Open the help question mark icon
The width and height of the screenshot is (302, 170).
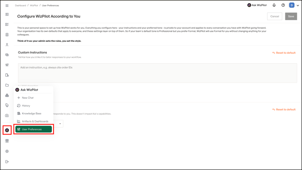283,5
